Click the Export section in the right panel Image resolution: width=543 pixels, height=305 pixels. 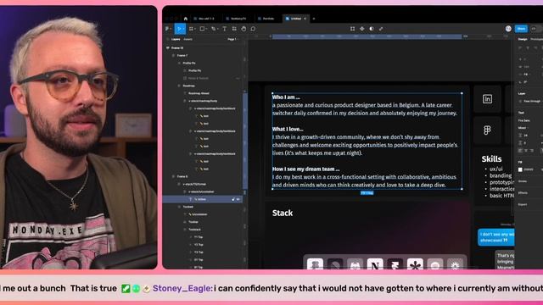point(523,204)
